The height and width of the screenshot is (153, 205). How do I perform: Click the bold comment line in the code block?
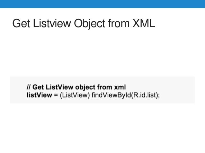point(76,87)
